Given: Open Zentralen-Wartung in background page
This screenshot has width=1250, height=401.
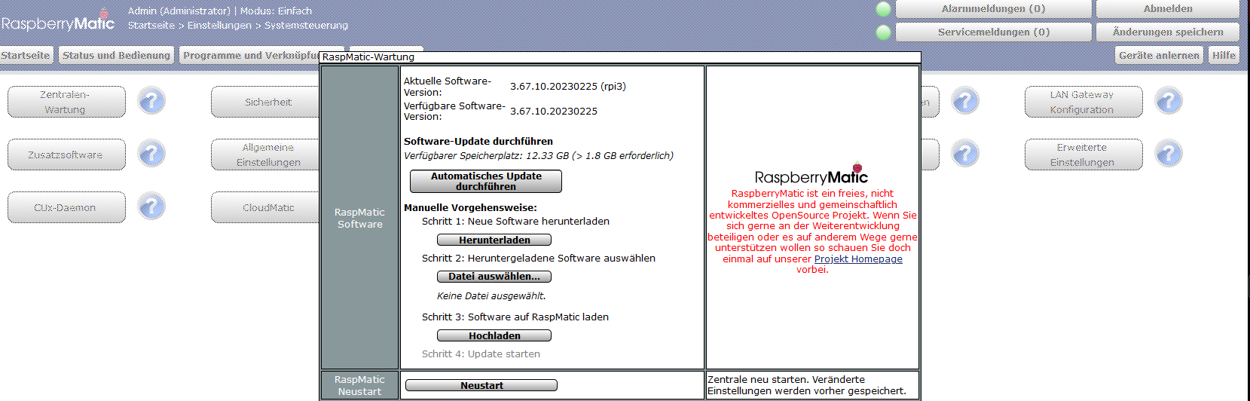Looking at the screenshot, I should coord(66,102).
